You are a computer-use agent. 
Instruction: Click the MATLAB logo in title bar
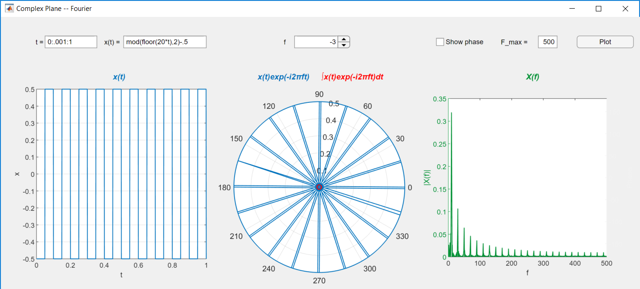point(9,8)
